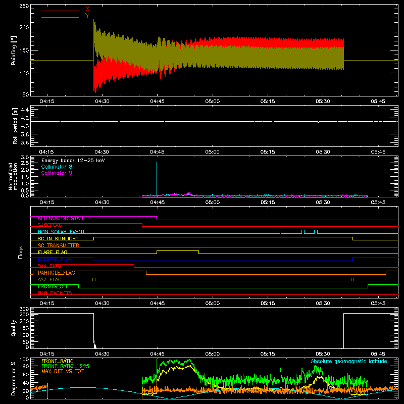Click the Collimator 9 legend entry
Image resolution: width=404 pixels, height=404 pixels.
tap(57, 173)
